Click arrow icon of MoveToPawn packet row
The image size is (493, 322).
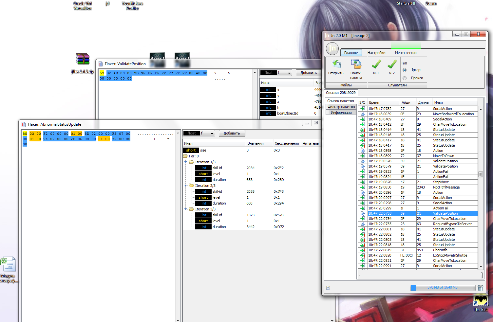[x=363, y=156]
